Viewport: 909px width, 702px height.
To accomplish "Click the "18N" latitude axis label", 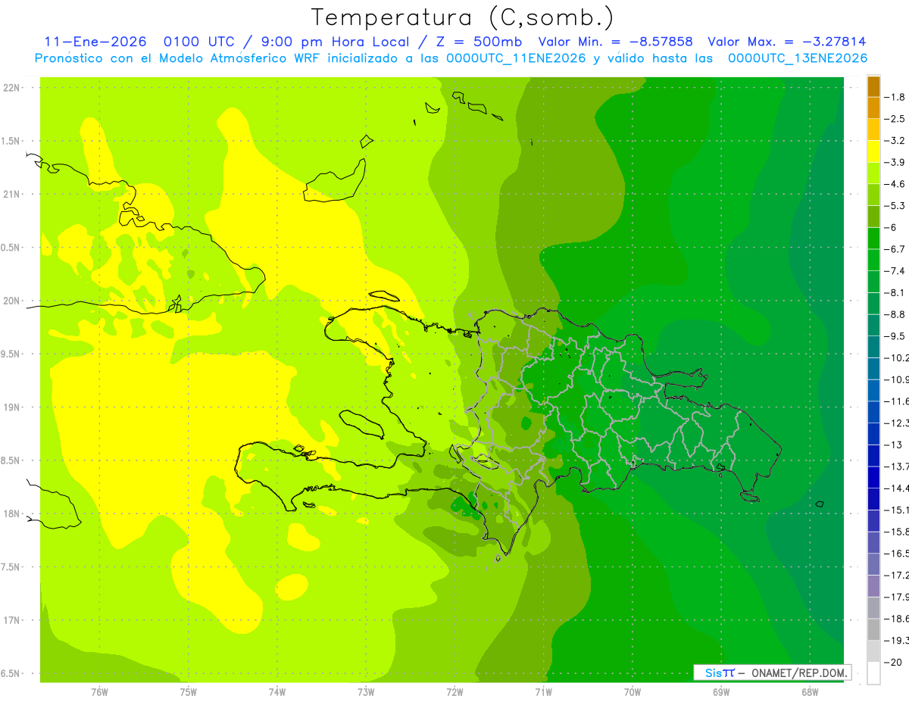I will (x=11, y=514).
